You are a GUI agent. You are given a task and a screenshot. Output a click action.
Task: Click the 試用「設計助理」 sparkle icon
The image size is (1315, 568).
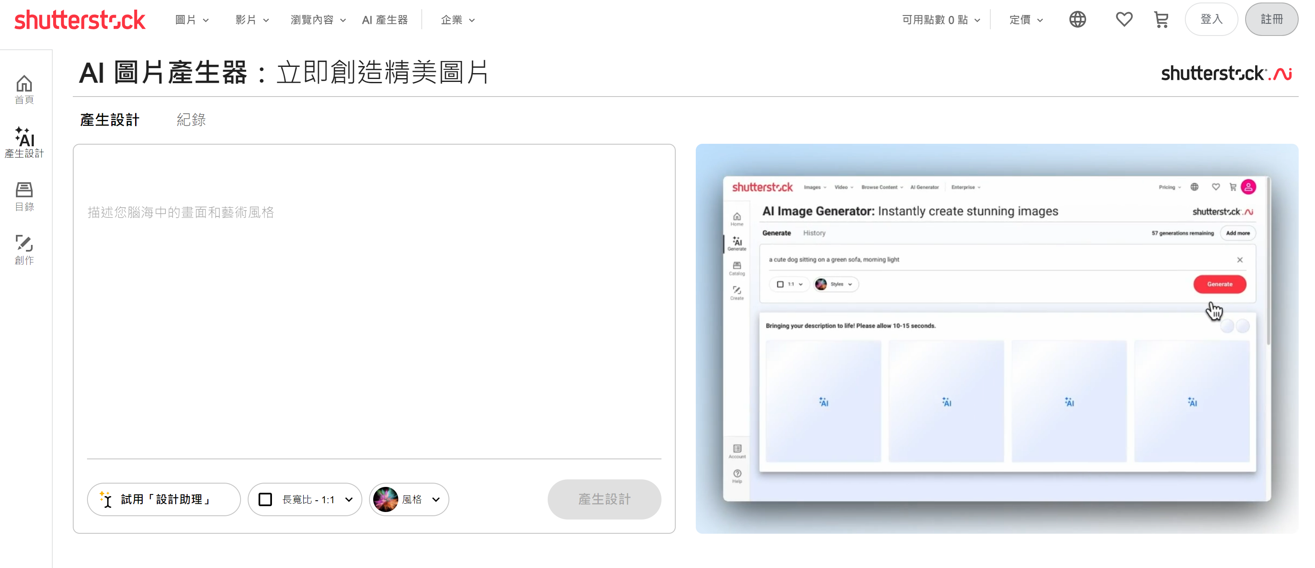click(x=107, y=499)
